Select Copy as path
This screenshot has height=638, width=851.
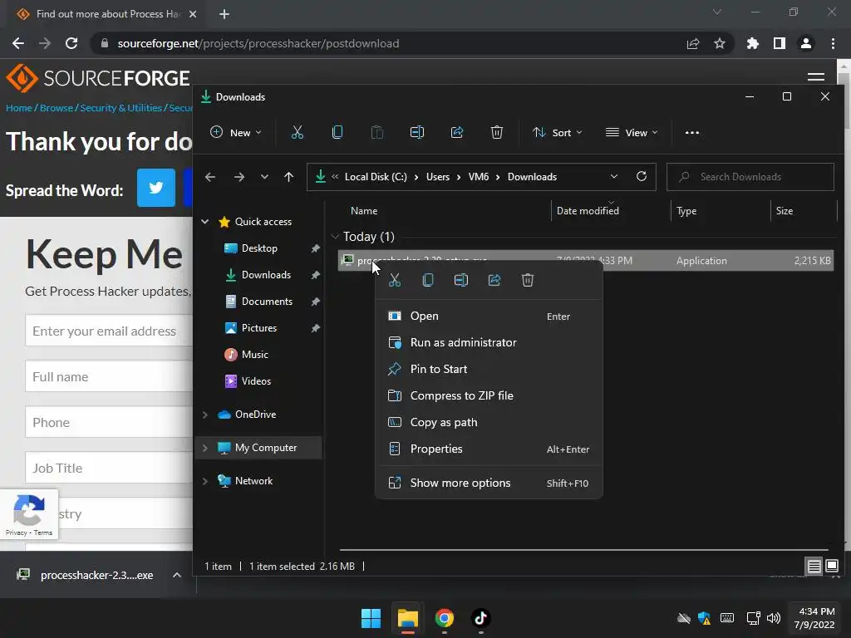pos(489,422)
